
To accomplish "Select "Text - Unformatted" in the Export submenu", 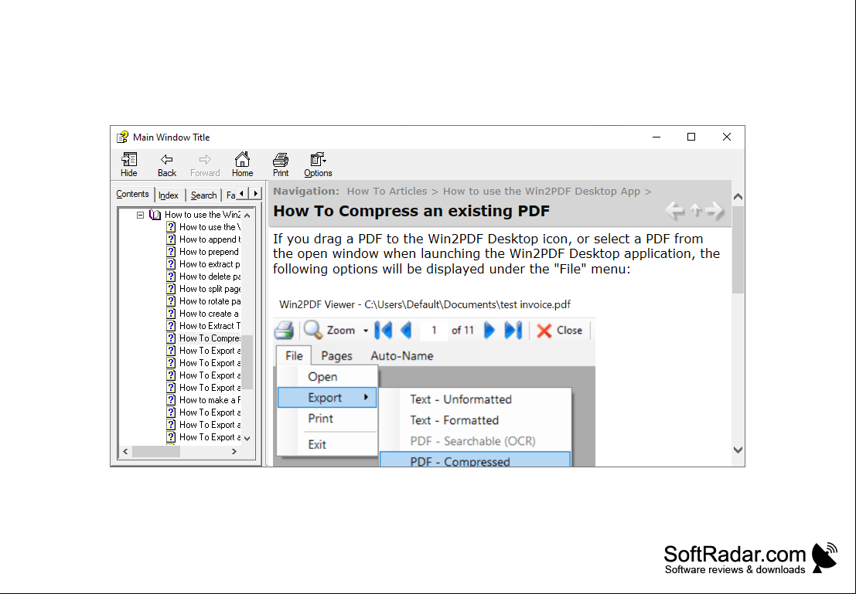I will coord(476,399).
